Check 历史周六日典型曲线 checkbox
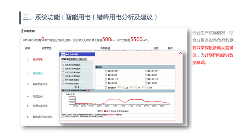This screenshot has width=249, height=140. tap(63, 68)
